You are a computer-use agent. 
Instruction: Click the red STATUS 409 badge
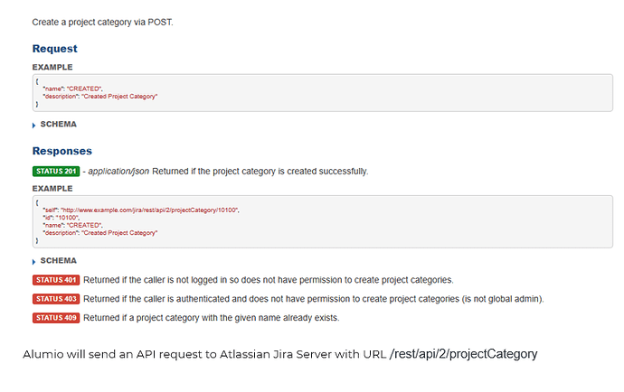tap(56, 318)
